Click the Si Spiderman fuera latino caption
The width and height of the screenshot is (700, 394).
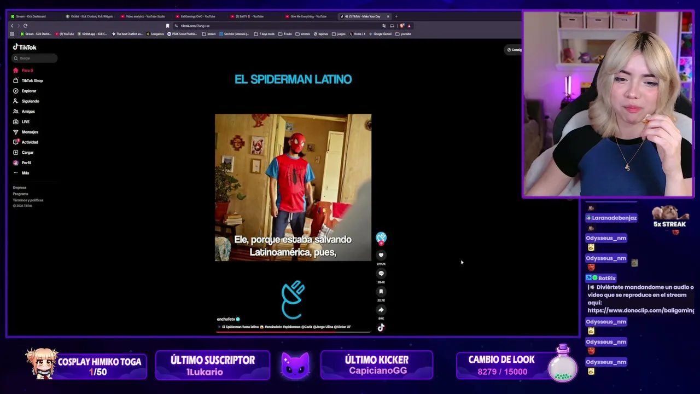coord(287,327)
